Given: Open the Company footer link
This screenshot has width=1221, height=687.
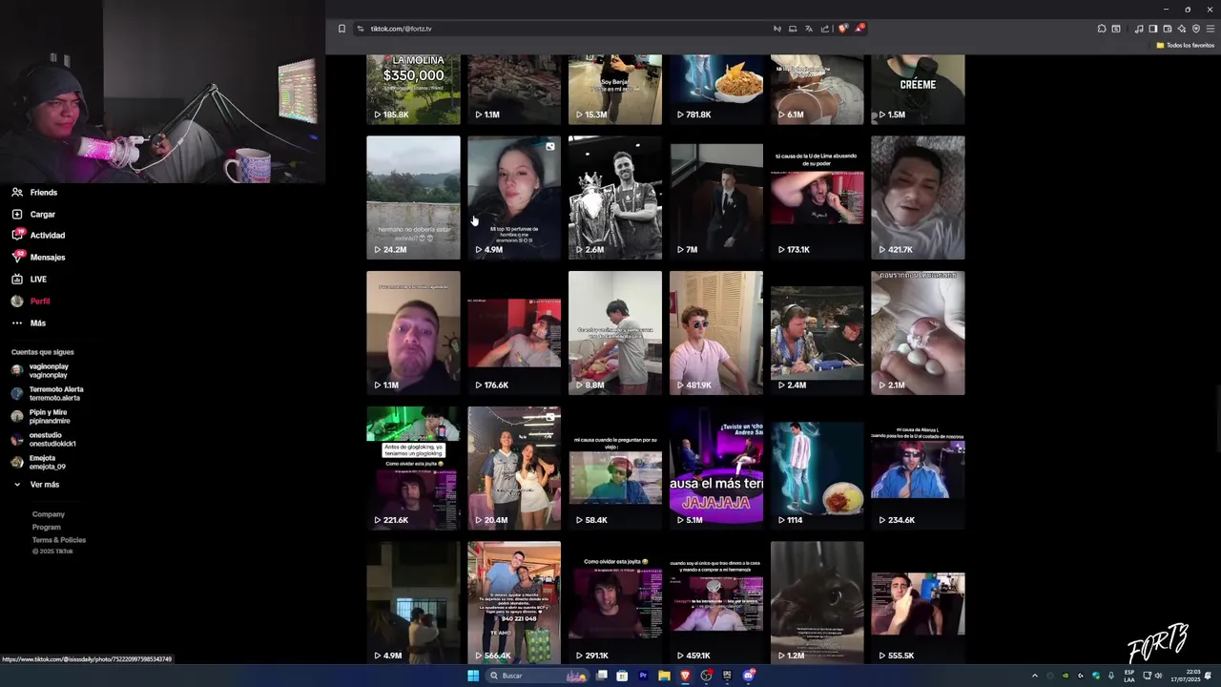Looking at the screenshot, I should click(x=49, y=515).
